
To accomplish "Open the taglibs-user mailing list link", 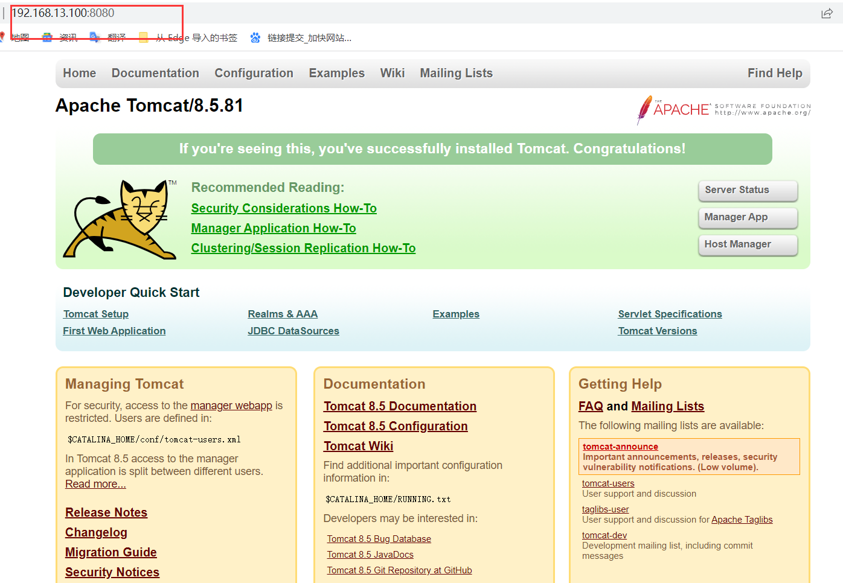I will (605, 509).
